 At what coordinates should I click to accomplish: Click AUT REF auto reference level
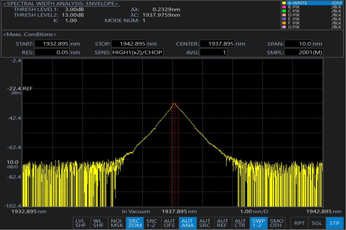point(222,223)
